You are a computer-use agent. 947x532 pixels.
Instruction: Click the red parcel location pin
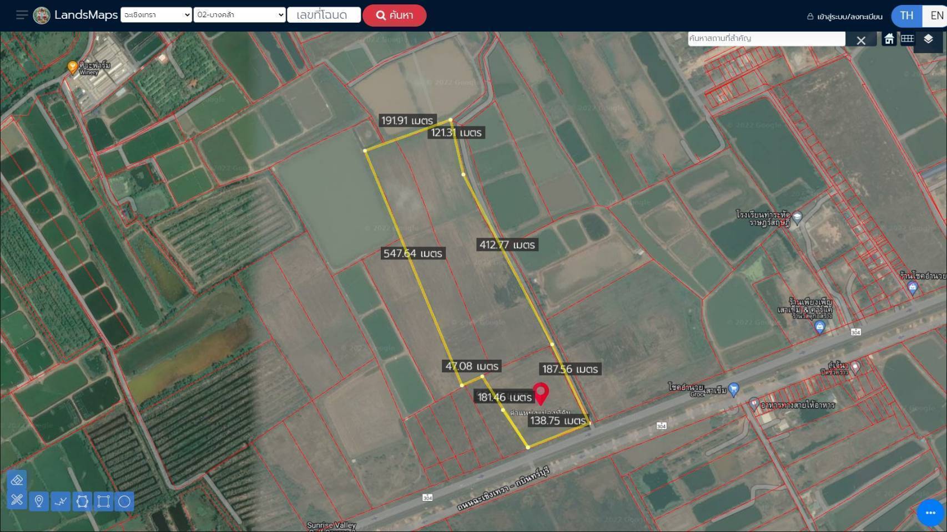click(541, 393)
